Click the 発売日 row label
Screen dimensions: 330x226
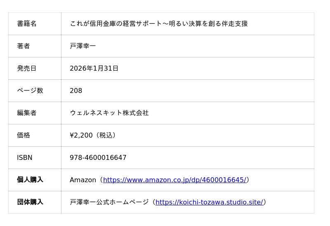click(27, 68)
